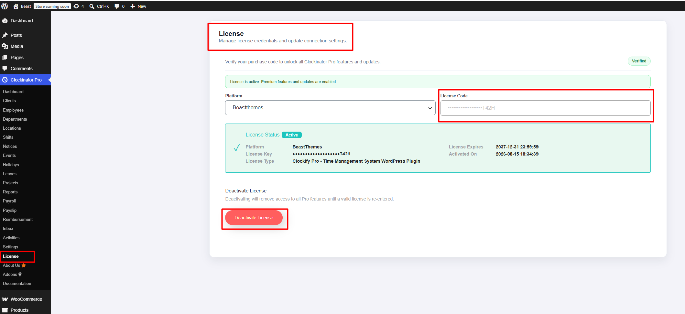Open the Documentation link
Viewport: 685px width, 314px height.
click(17, 283)
